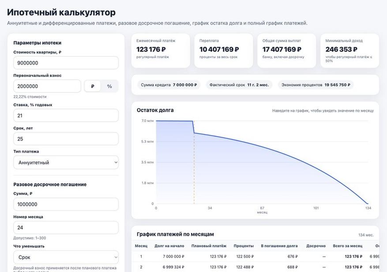Click the '688 ₽' principal cell
Screen dimensions: 387x272
293,267
